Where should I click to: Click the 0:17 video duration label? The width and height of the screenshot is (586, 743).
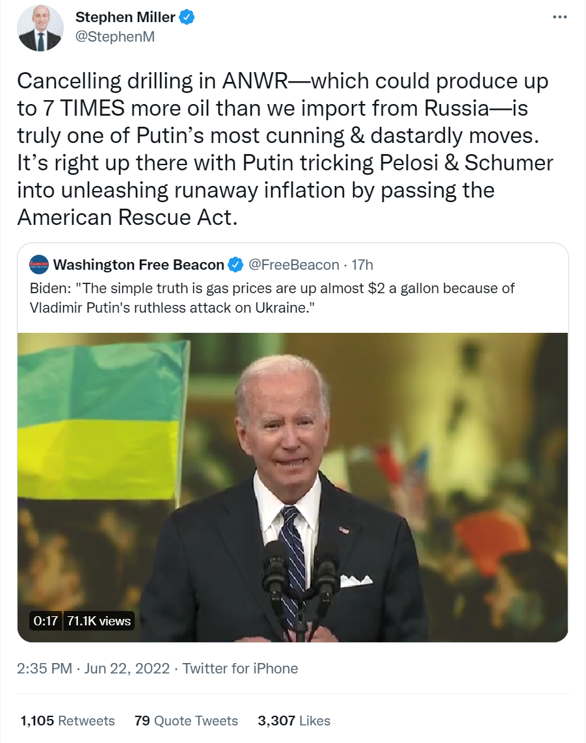(46, 621)
